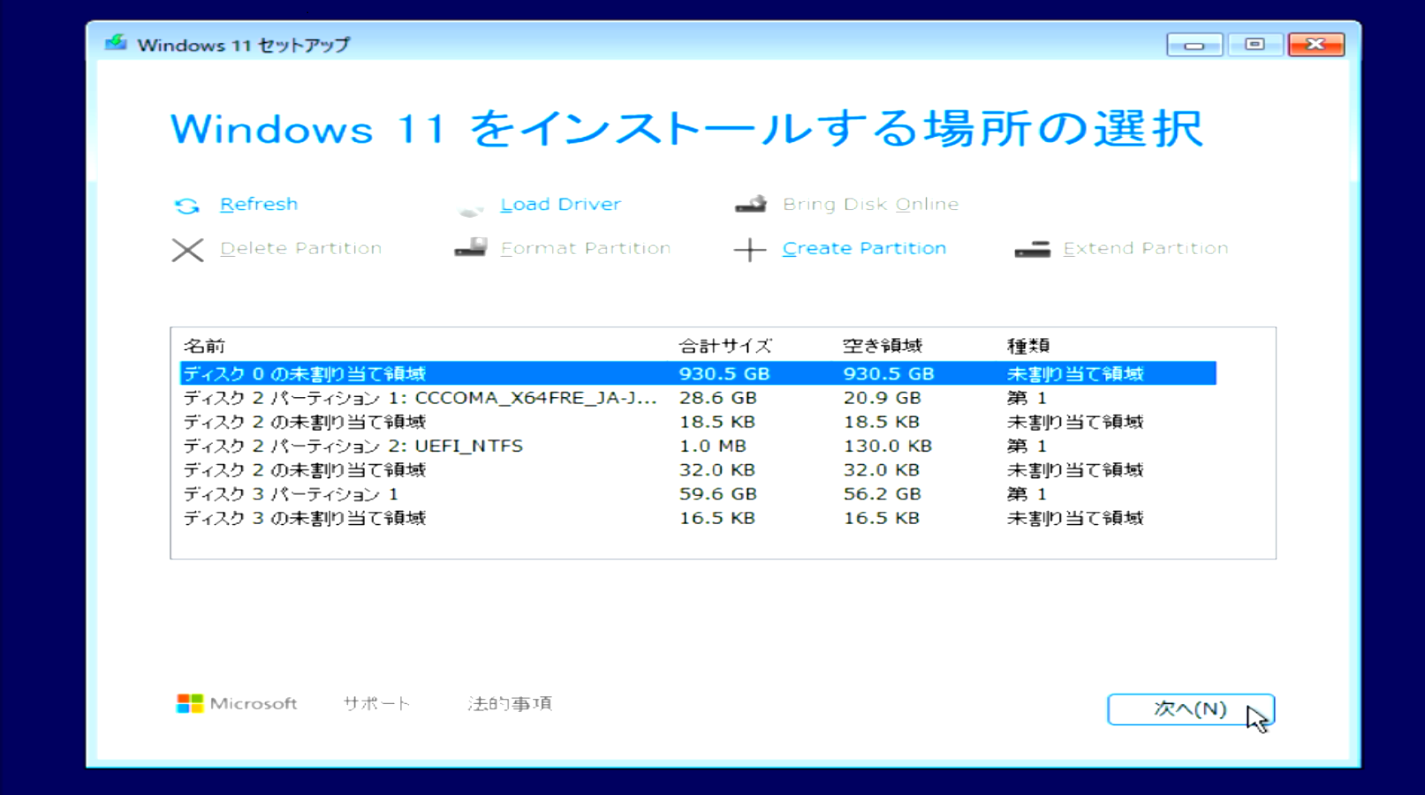This screenshot has height=795, width=1425.
Task: Click the Refresh link text
Action: point(259,204)
